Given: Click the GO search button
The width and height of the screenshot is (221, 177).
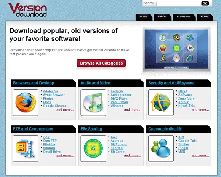Looking at the screenshot, I should tap(205, 3).
